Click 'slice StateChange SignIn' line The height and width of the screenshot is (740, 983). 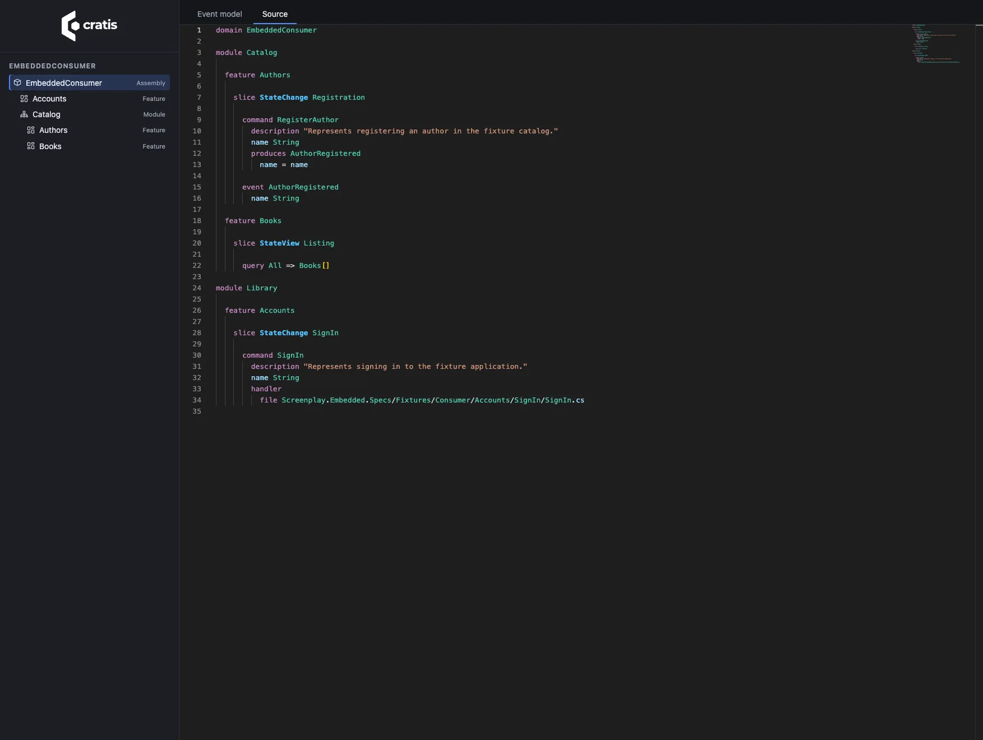click(x=286, y=333)
